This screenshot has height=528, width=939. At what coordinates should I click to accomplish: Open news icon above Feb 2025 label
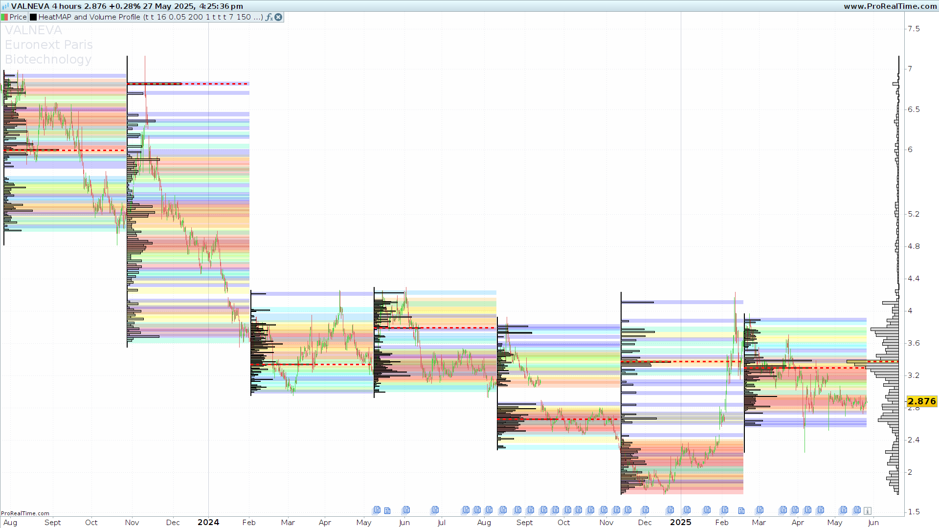[x=724, y=510]
